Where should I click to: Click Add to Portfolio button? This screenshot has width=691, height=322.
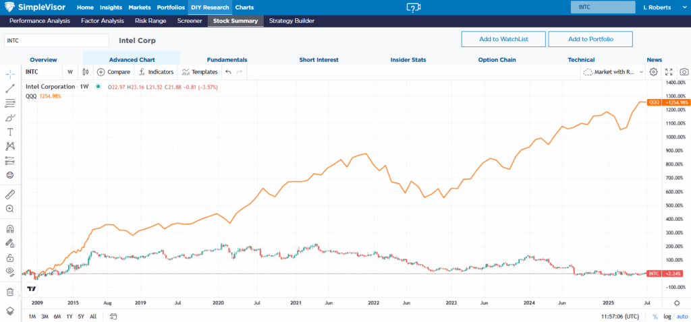(x=590, y=39)
